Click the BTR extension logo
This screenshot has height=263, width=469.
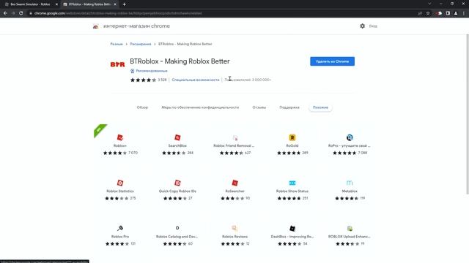click(117, 64)
